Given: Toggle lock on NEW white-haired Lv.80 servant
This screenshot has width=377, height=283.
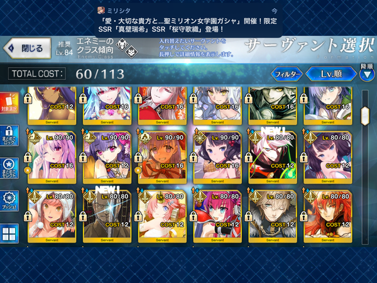Looking at the screenshot, I should coord(248,158).
